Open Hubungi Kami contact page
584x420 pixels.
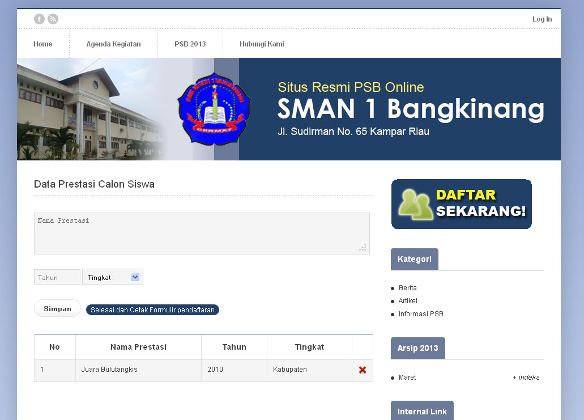tap(262, 44)
